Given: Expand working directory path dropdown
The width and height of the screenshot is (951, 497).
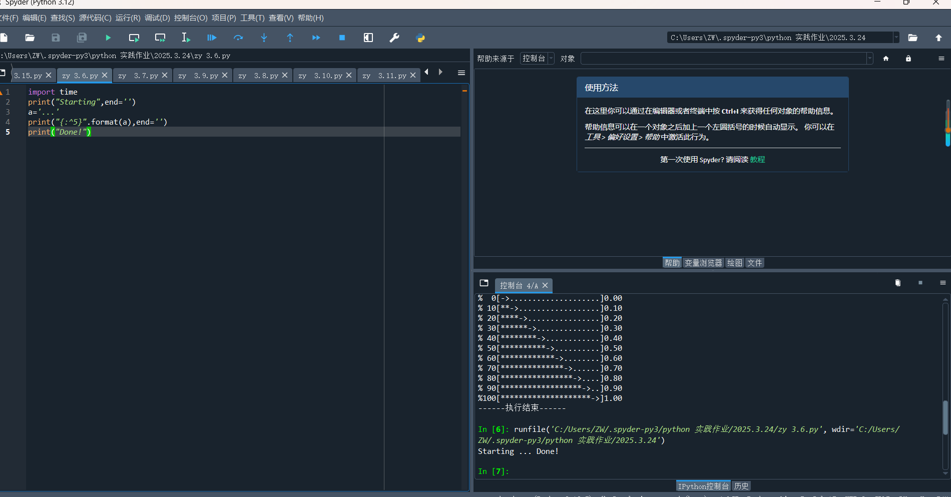Looking at the screenshot, I should [x=896, y=38].
